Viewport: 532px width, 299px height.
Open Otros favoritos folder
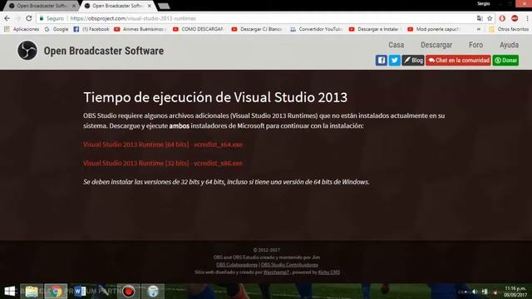[509, 29]
